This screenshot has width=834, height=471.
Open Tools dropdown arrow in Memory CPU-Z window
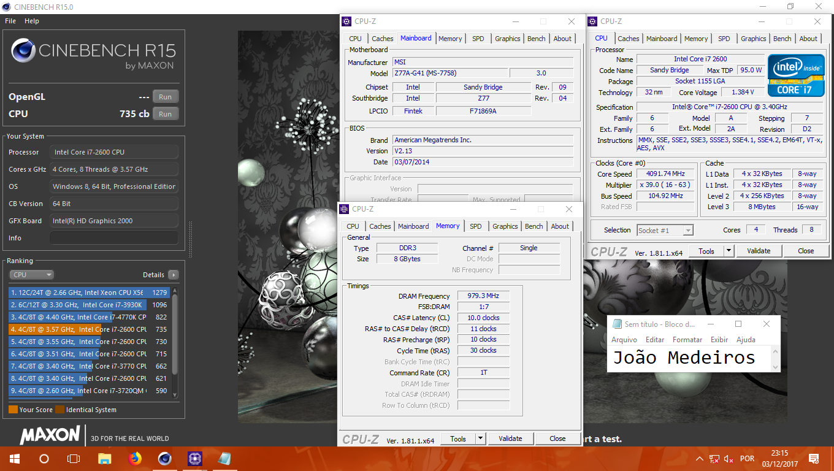(481, 438)
